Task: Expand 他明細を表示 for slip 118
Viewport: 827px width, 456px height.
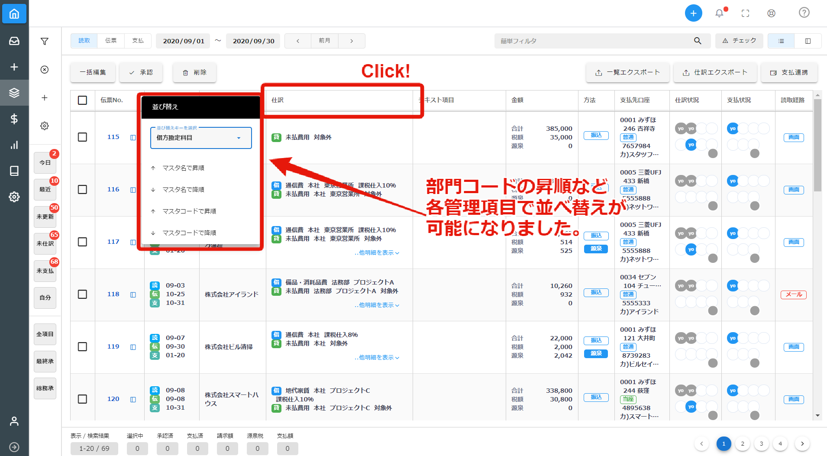Action: (377, 305)
